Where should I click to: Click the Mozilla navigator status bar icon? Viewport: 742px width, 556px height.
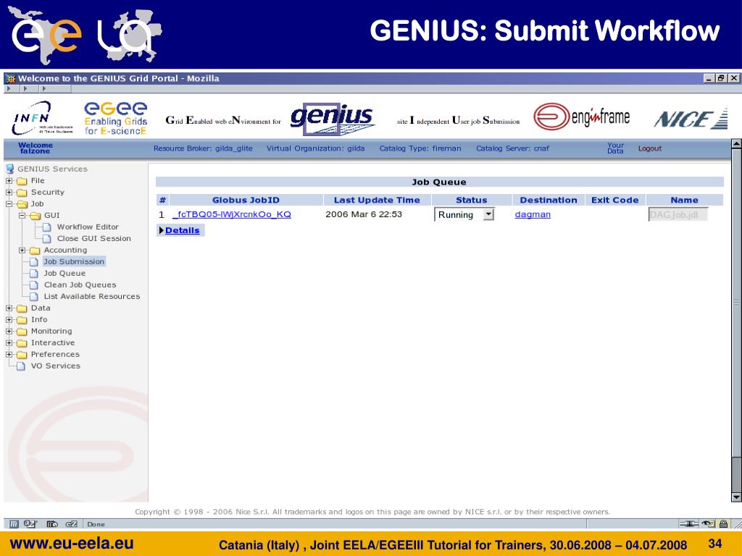tap(14, 524)
